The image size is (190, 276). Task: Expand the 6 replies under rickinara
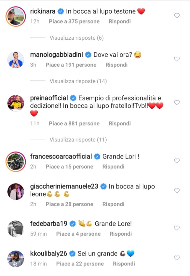pos(76,38)
